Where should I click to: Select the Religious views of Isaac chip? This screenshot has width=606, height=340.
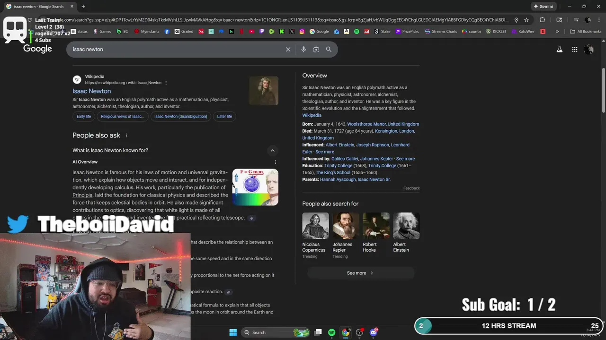(x=123, y=116)
